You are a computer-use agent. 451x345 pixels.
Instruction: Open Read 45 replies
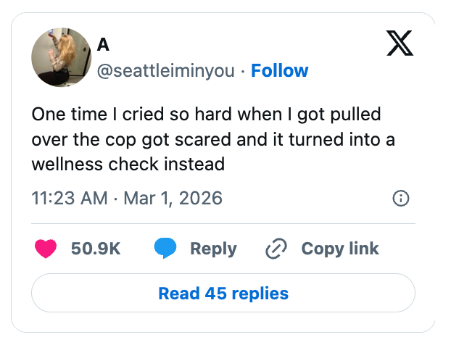click(x=223, y=294)
